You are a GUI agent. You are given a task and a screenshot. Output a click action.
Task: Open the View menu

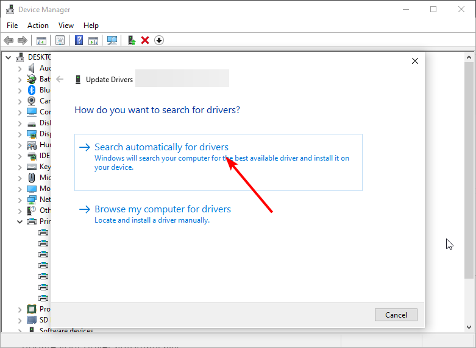coord(66,26)
